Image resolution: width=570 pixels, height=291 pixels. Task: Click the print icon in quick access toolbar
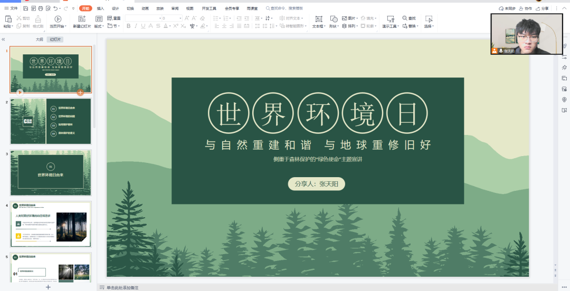(x=41, y=8)
